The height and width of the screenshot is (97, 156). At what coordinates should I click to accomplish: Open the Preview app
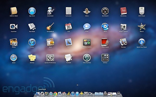[123, 42]
